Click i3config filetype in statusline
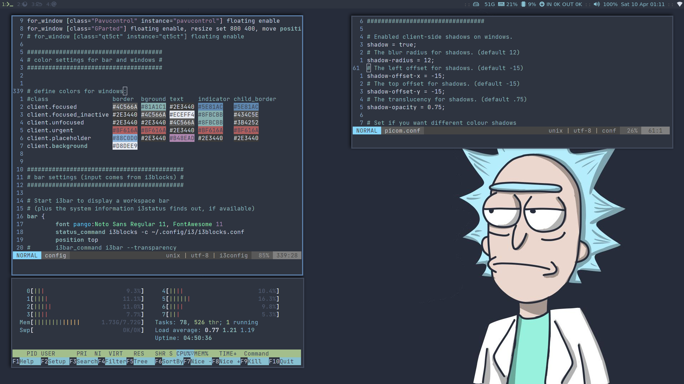The image size is (684, 384). (x=233, y=256)
